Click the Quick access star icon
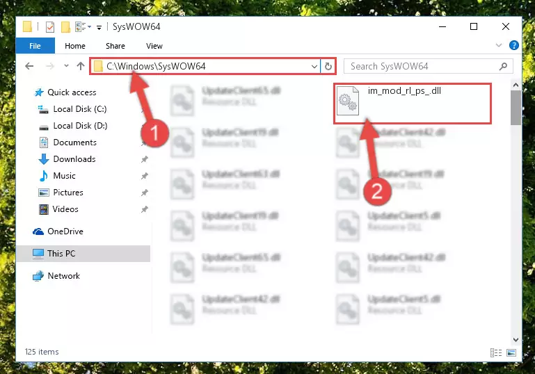The width and height of the screenshot is (535, 374). tap(39, 92)
